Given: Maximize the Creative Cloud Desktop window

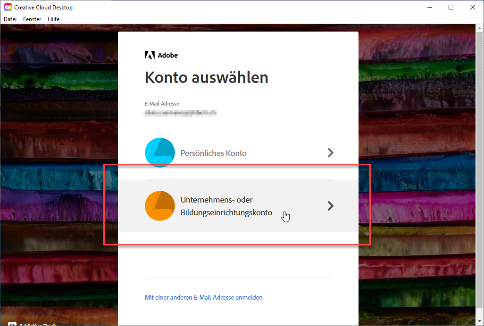Looking at the screenshot, I should click(451, 7).
